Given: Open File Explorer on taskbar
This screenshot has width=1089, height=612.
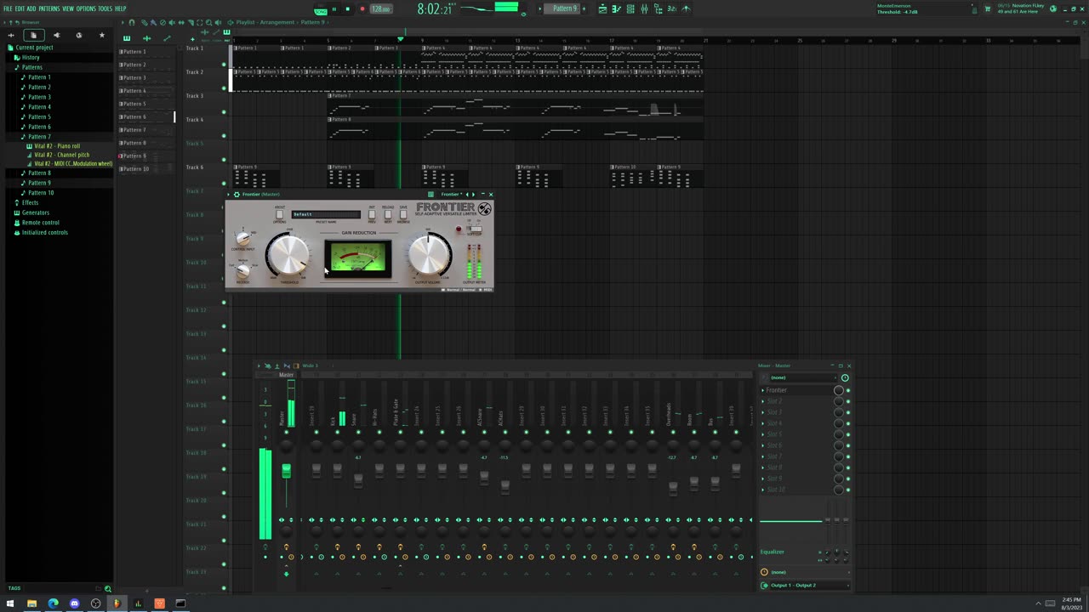Looking at the screenshot, I should [x=31, y=603].
